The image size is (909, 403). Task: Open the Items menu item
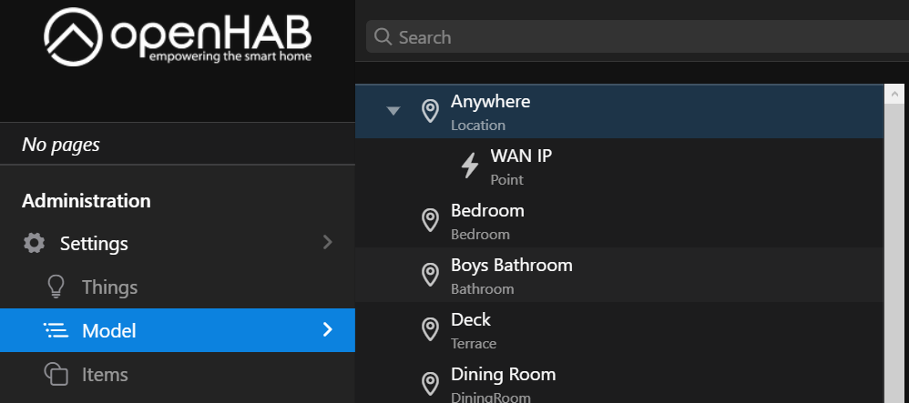point(105,374)
